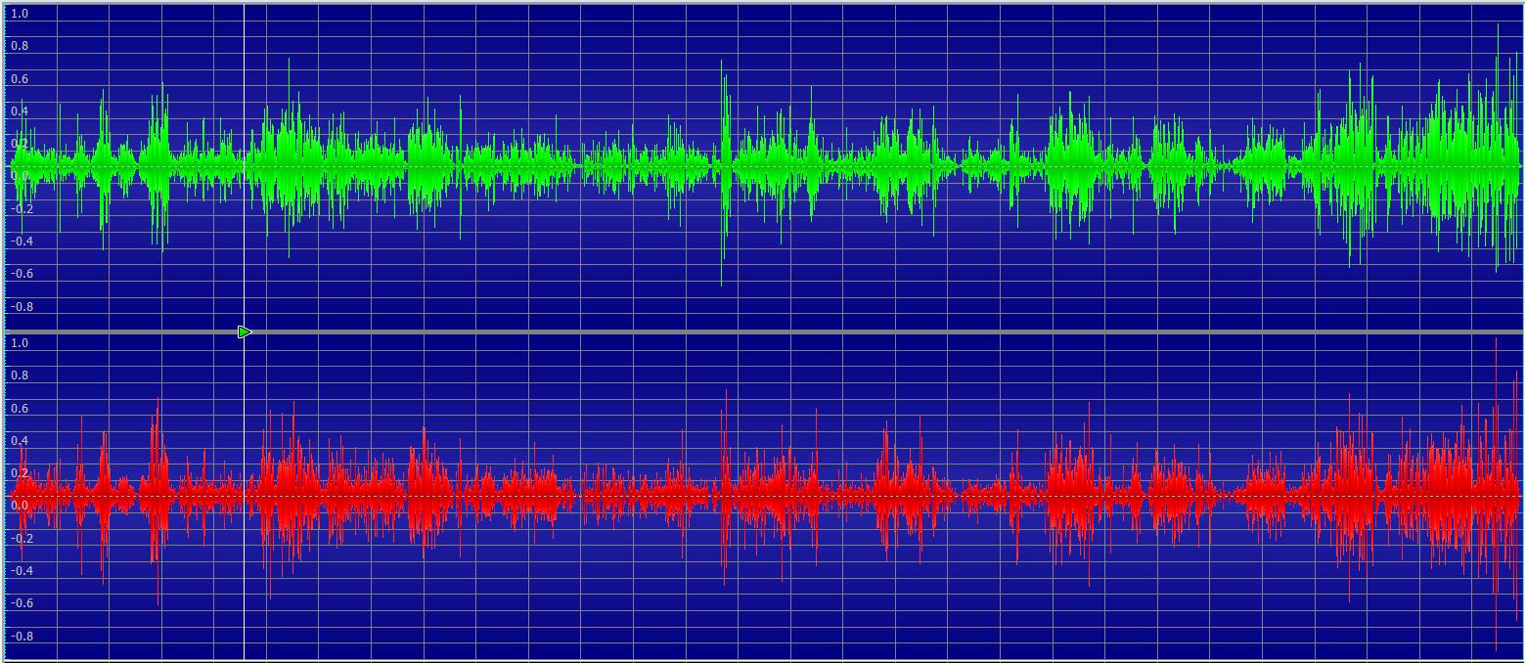Viewport: 1526px width, 663px height.
Task: Click the -0.6 label on green channel scale
Action: 21,274
